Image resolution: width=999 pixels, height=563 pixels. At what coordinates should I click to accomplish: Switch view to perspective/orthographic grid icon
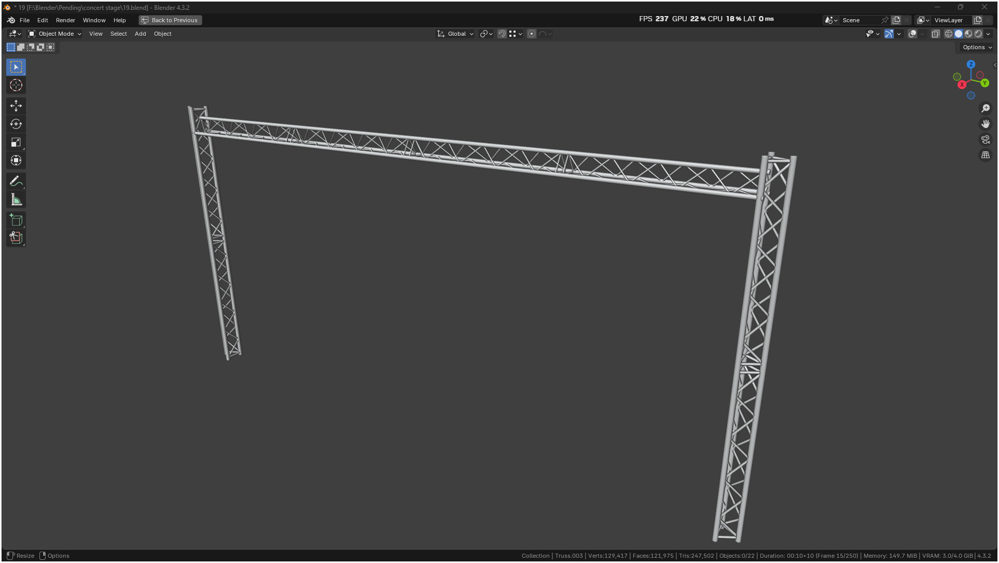coord(985,155)
